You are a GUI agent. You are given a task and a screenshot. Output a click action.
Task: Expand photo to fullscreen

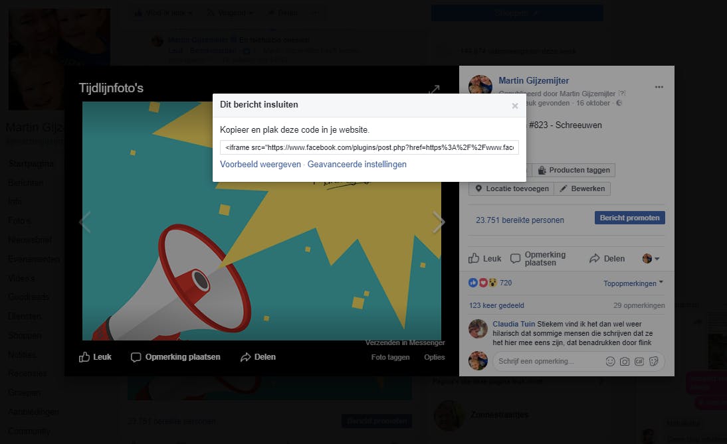click(434, 89)
